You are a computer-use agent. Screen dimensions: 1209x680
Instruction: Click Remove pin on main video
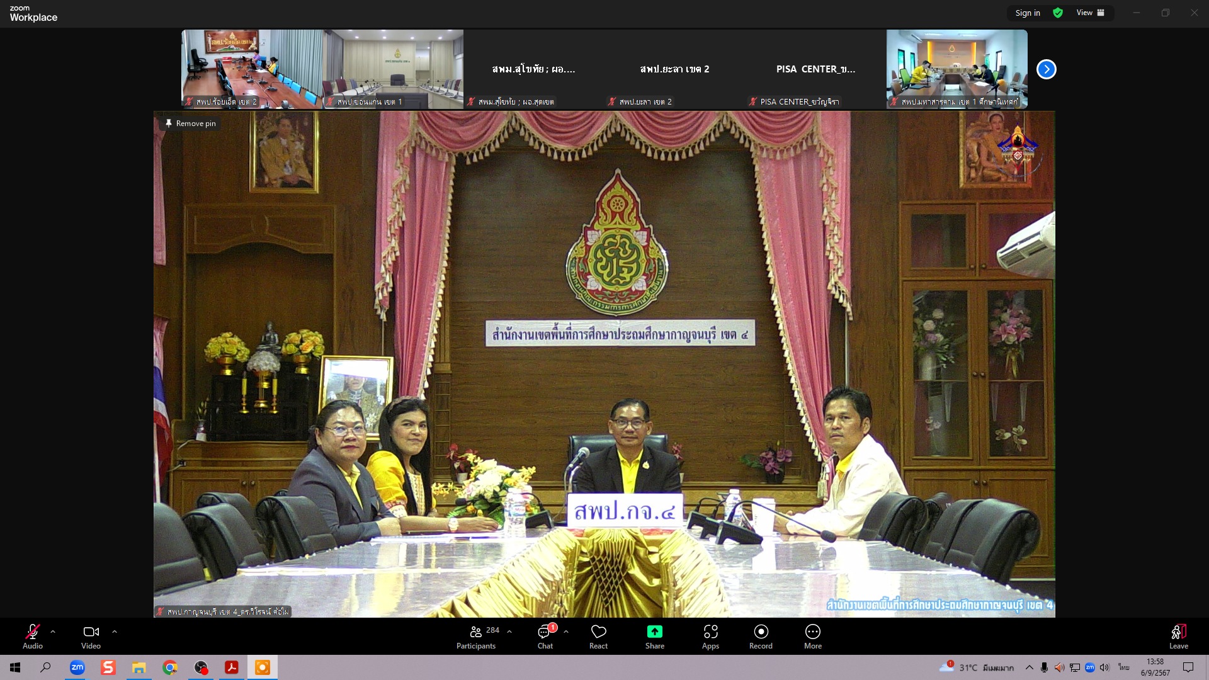click(x=190, y=123)
